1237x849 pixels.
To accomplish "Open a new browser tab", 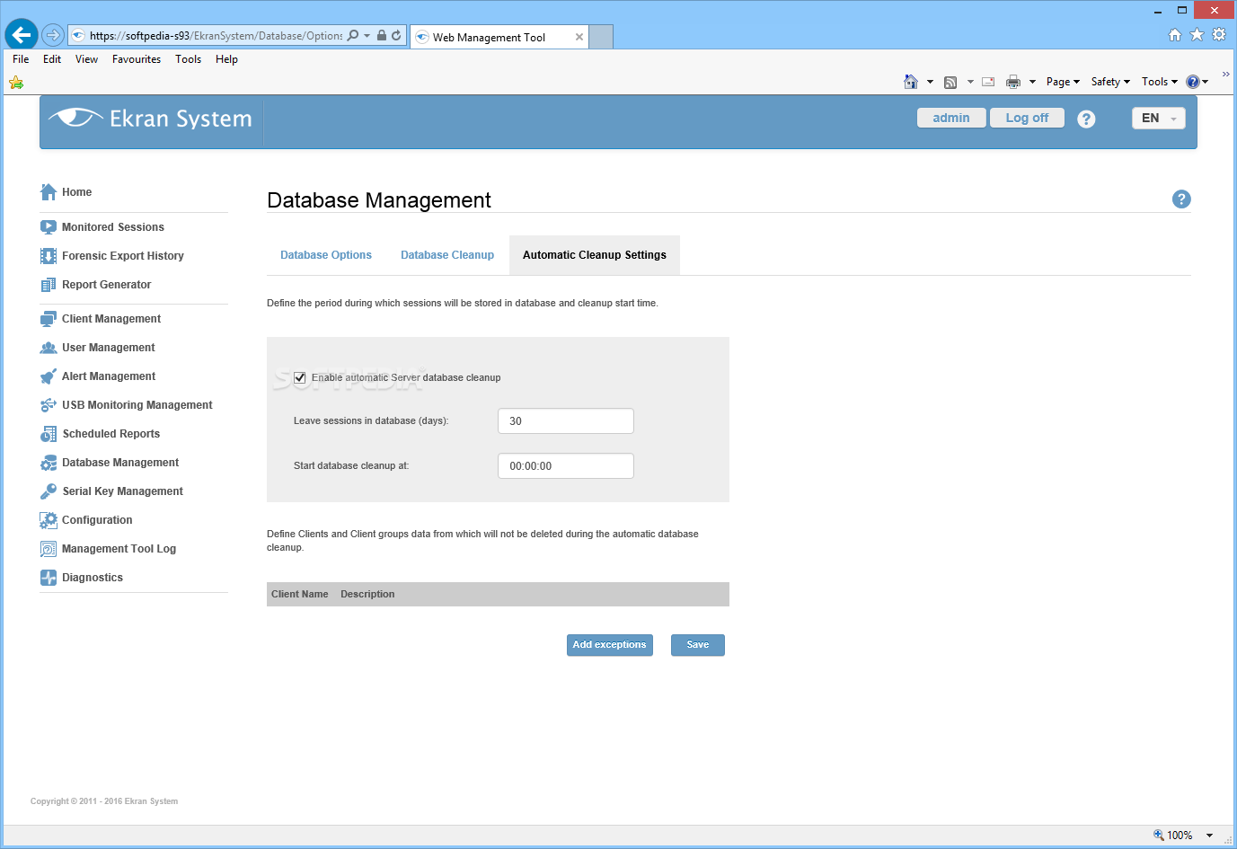I will (601, 37).
